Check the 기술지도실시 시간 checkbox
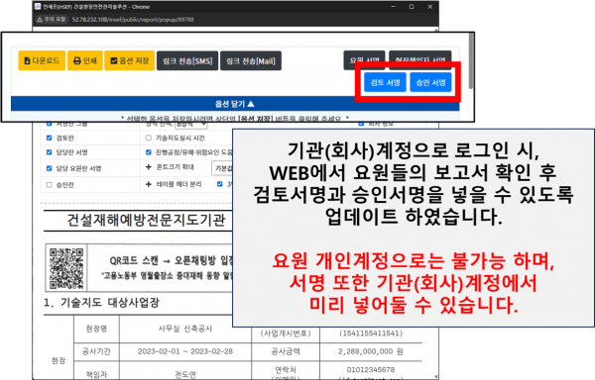This screenshot has width=595, height=380. pyautogui.click(x=149, y=138)
